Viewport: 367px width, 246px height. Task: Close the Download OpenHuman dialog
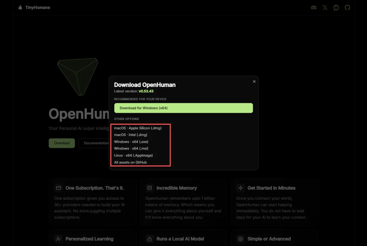click(x=254, y=82)
